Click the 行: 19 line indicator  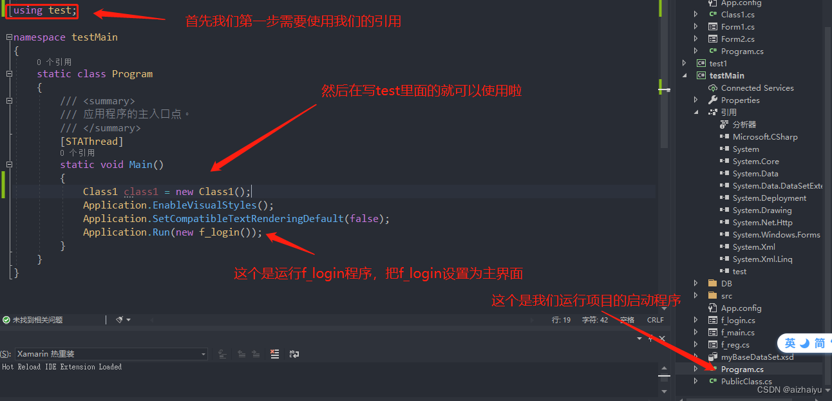click(562, 320)
